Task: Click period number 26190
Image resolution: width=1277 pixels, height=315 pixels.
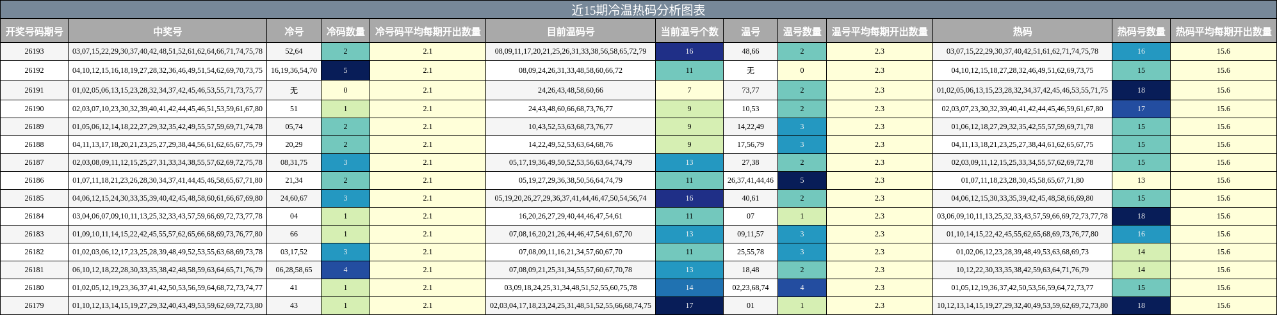Action: [x=34, y=109]
